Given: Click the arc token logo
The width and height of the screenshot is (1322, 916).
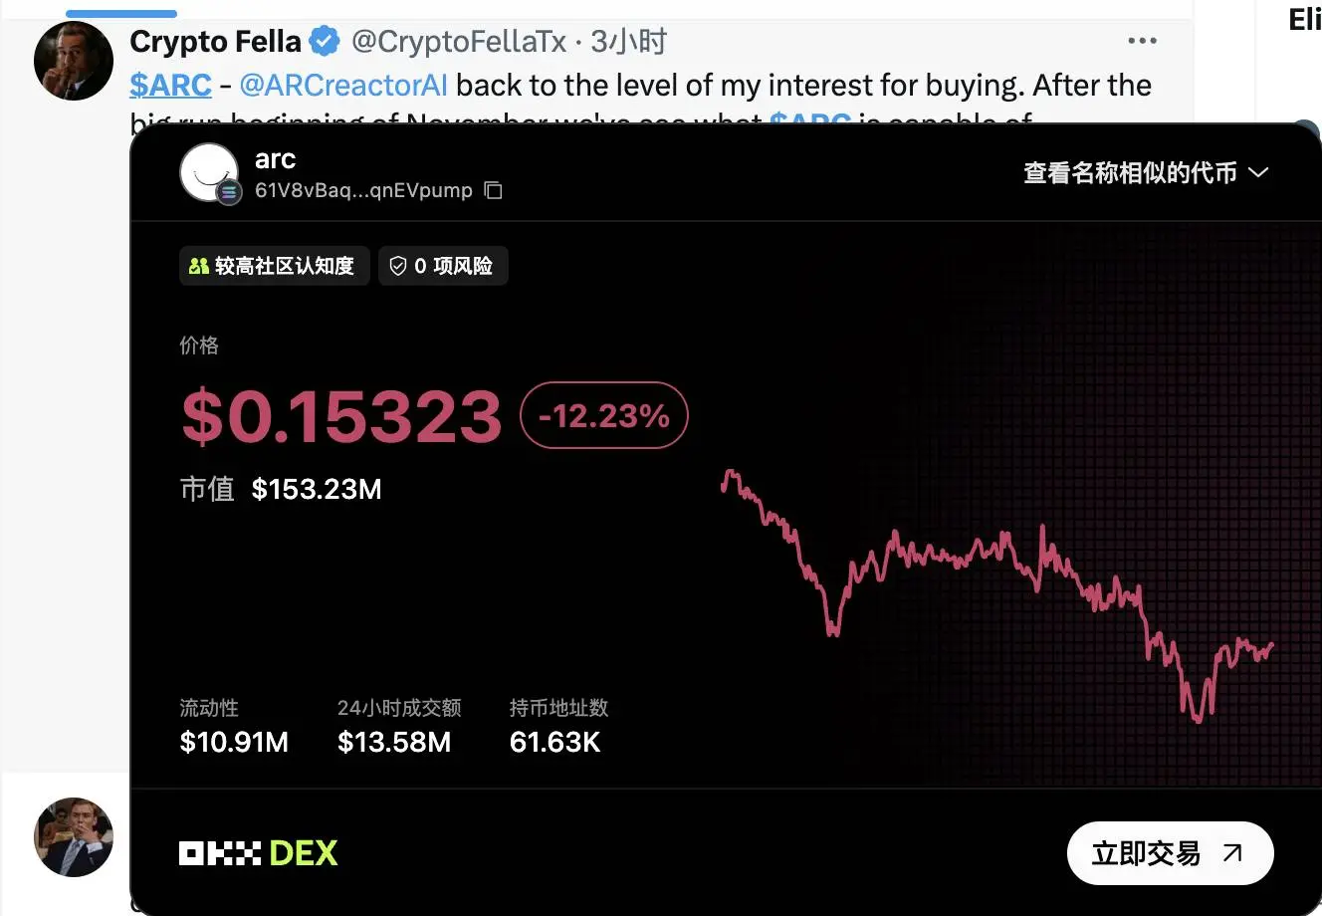Looking at the screenshot, I should click(209, 172).
